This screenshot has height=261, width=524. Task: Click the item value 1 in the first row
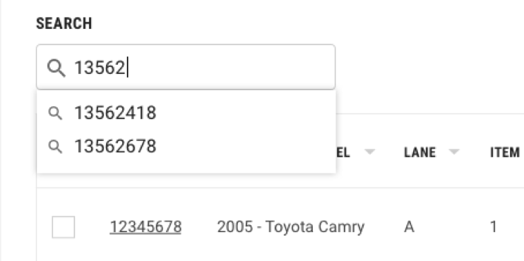tap(493, 227)
